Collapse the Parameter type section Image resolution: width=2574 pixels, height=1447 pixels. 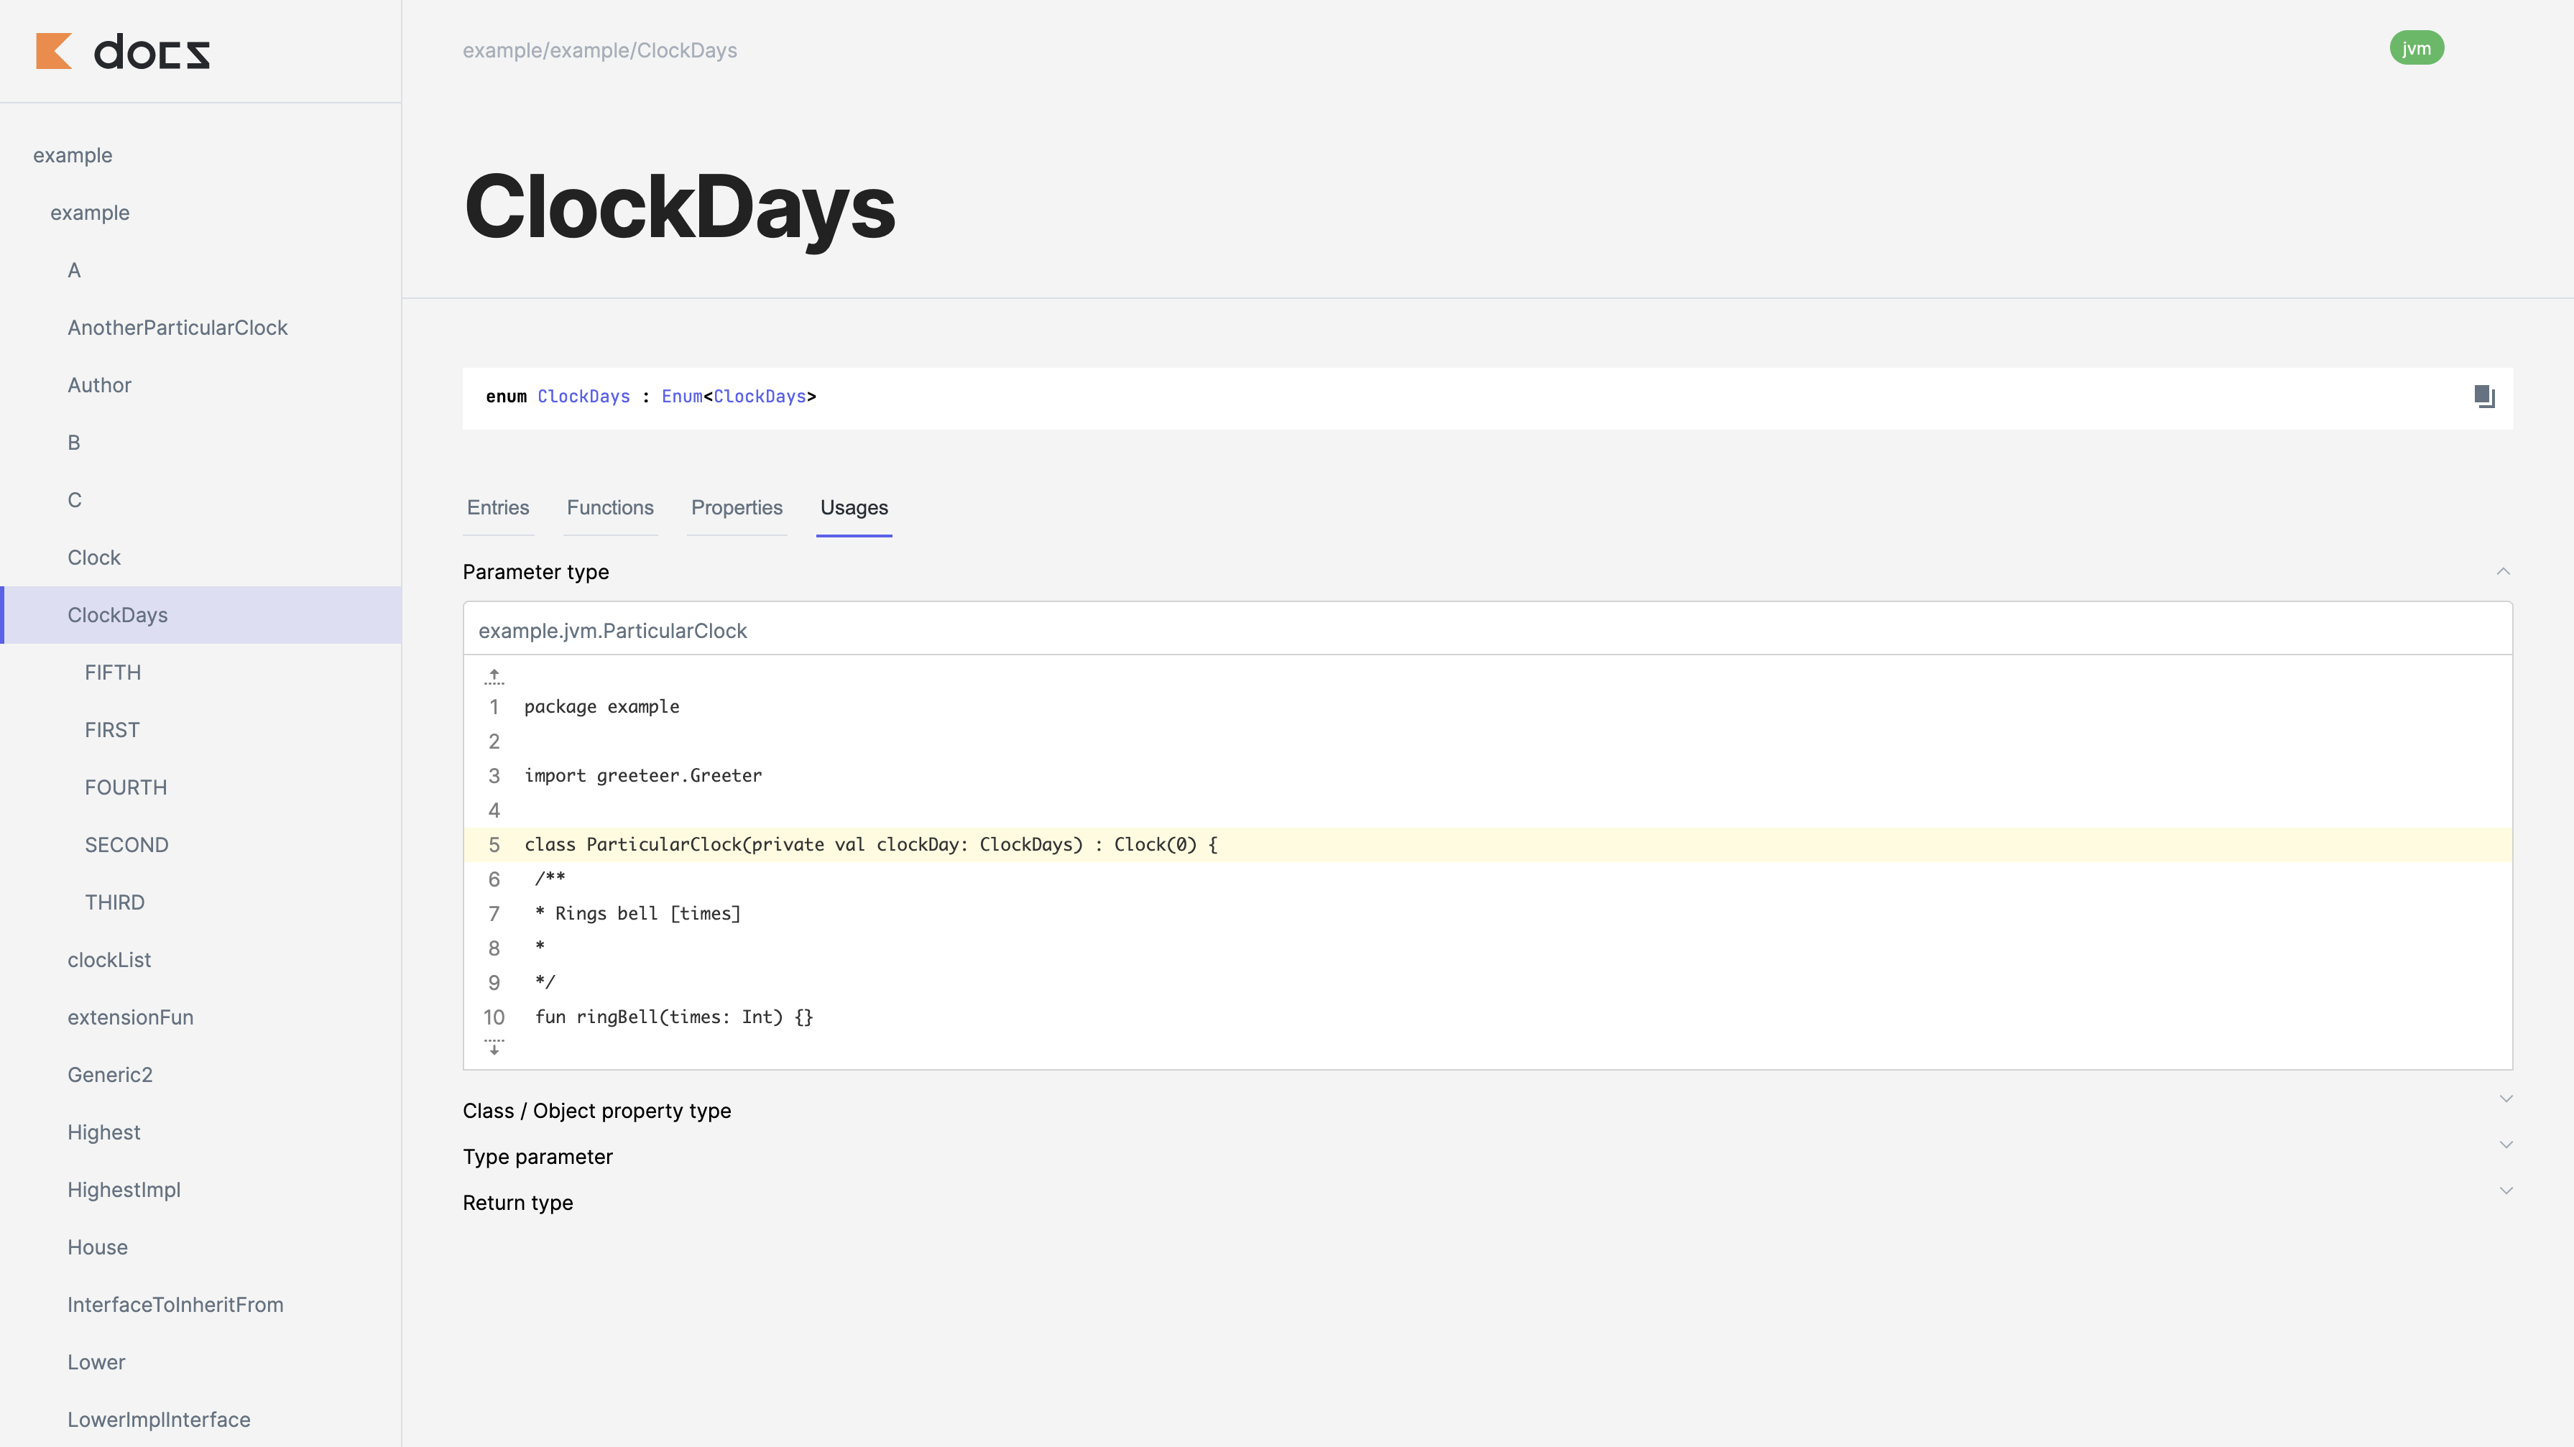pyautogui.click(x=2505, y=572)
